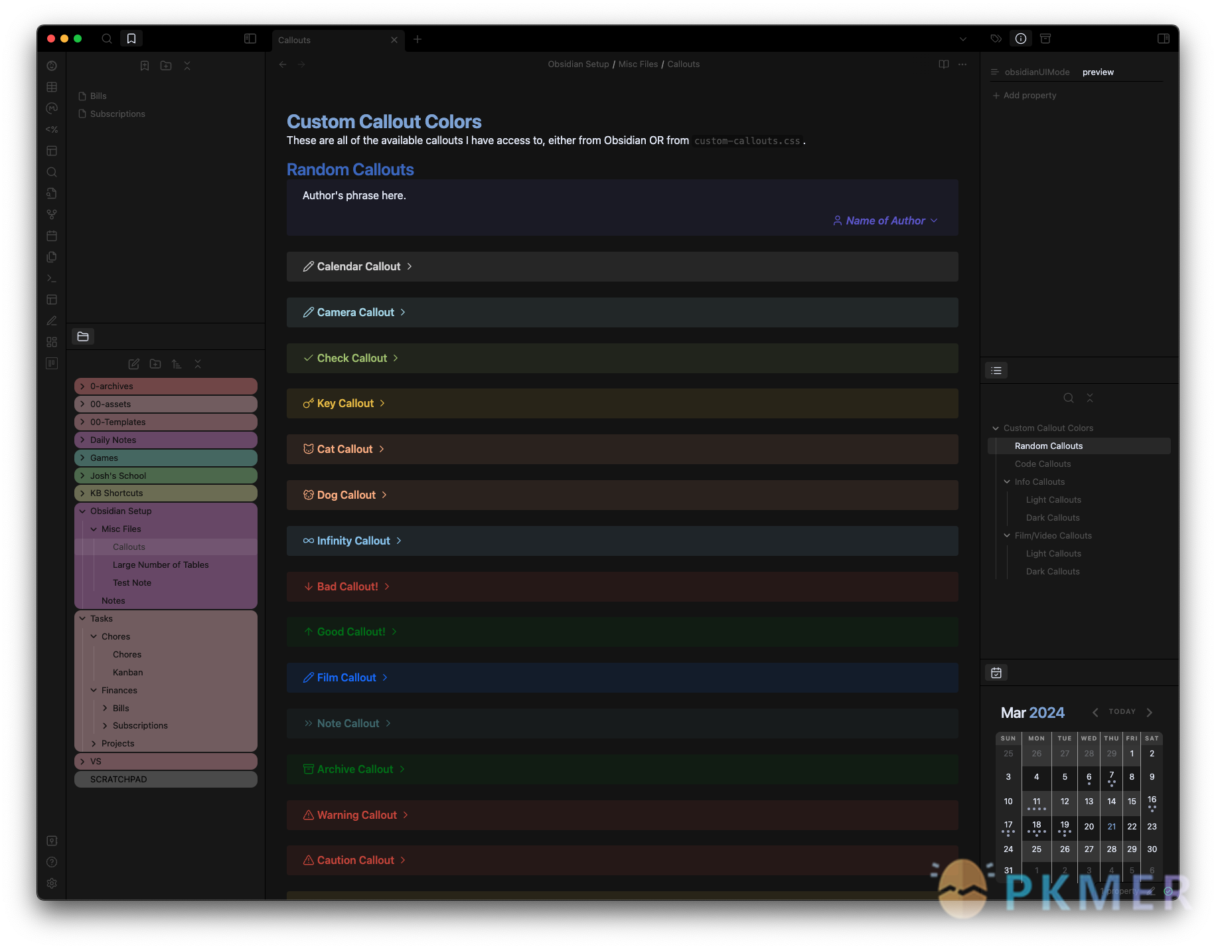Collapse the Name of Author callout
1216x949 pixels.
click(885, 220)
